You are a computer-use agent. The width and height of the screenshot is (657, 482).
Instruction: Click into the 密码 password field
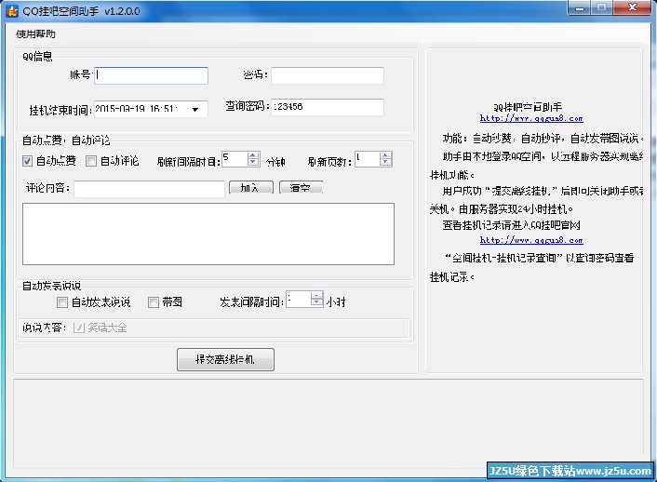328,75
